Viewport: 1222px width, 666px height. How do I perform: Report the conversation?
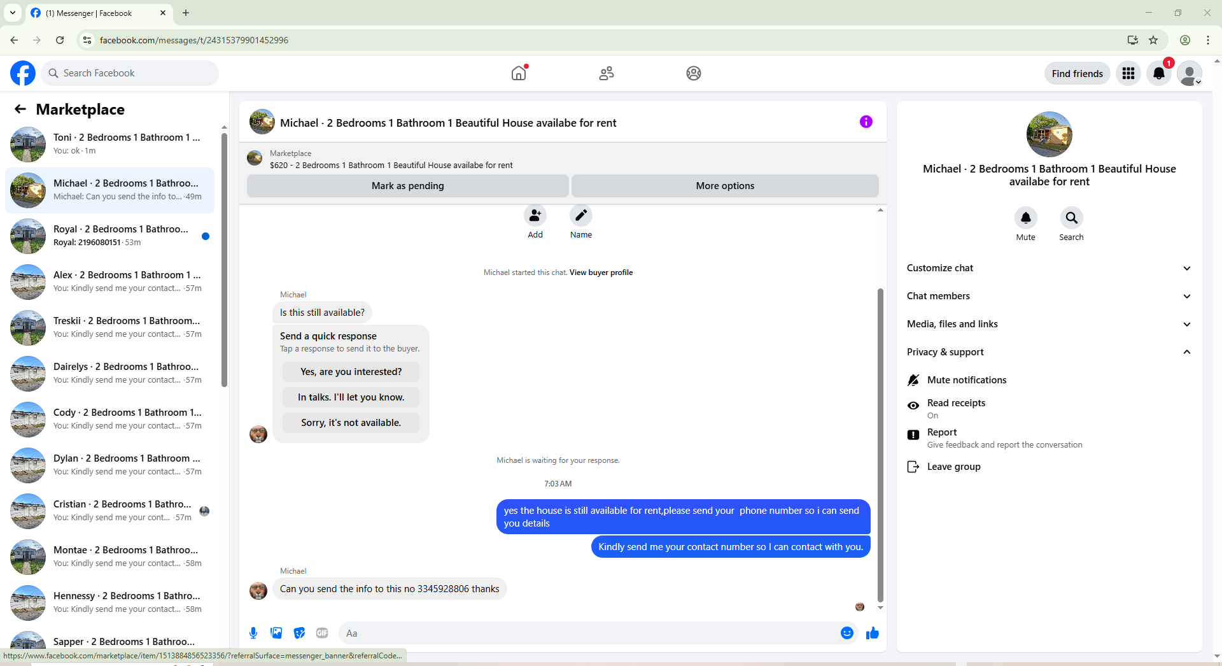(x=1050, y=438)
